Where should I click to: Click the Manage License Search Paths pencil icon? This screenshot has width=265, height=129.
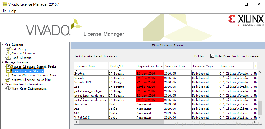[9, 67]
